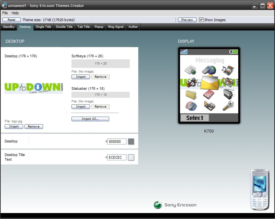Click the Select softkey in the phone preview
Image resolution: width=275 pixels, height=219 pixels.
[x=195, y=118]
